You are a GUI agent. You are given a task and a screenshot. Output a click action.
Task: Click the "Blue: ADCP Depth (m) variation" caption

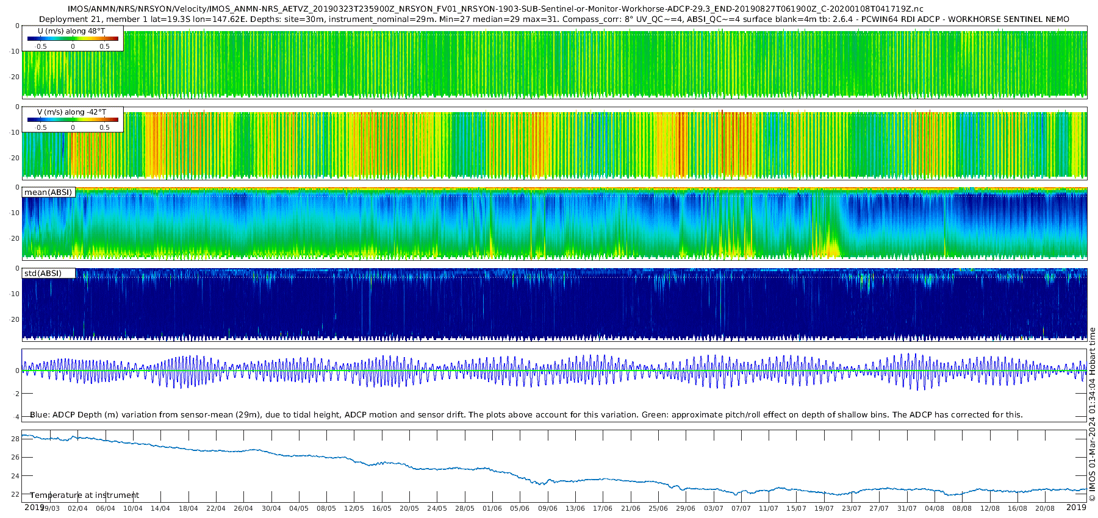coord(526,414)
